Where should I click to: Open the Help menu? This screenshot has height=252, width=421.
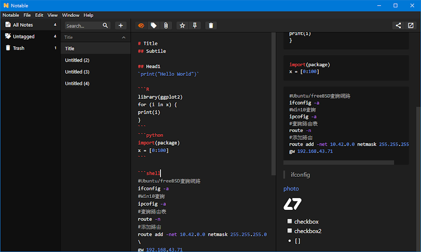(x=88, y=15)
